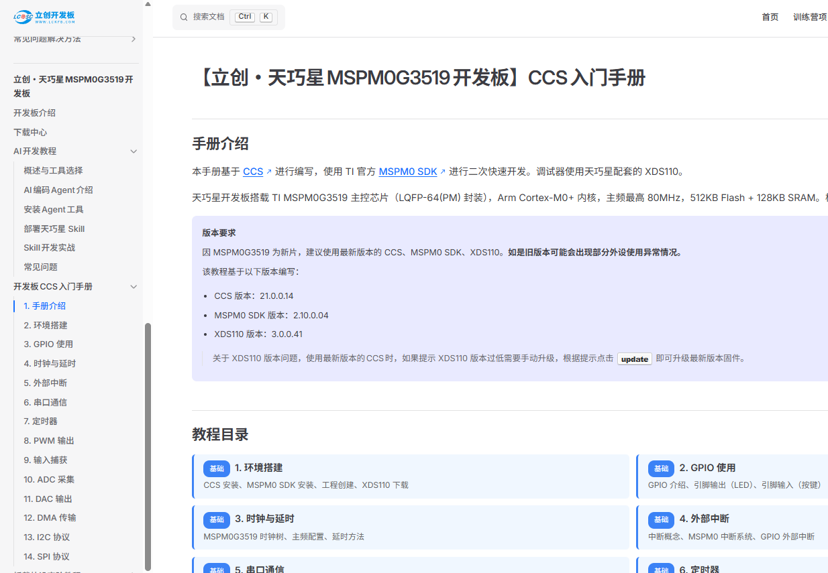Click the MSPM0 SDK 版本：2.10.0.04 line
The height and width of the screenshot is (573, 828).
pos(271,316)
